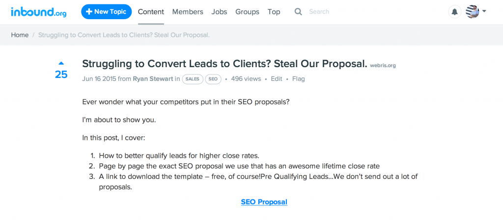Go to the Members tab
The height and width of the screenshot is (221, 503).
[188, 12]
